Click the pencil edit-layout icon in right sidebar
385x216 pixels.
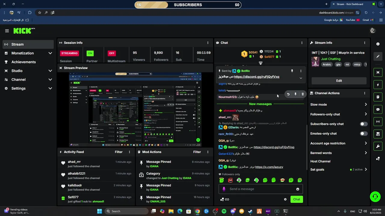point(378,56)
